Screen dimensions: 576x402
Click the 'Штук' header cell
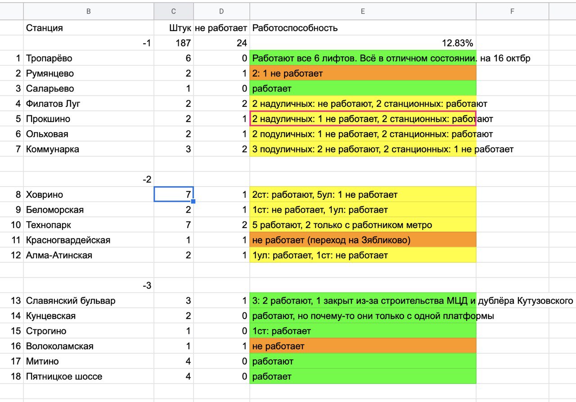(x=174, y=28)
